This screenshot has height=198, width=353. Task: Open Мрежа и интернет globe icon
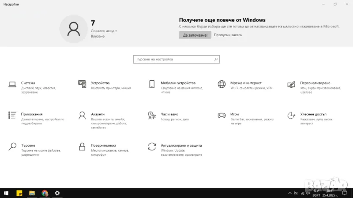[x=222, y=85]
